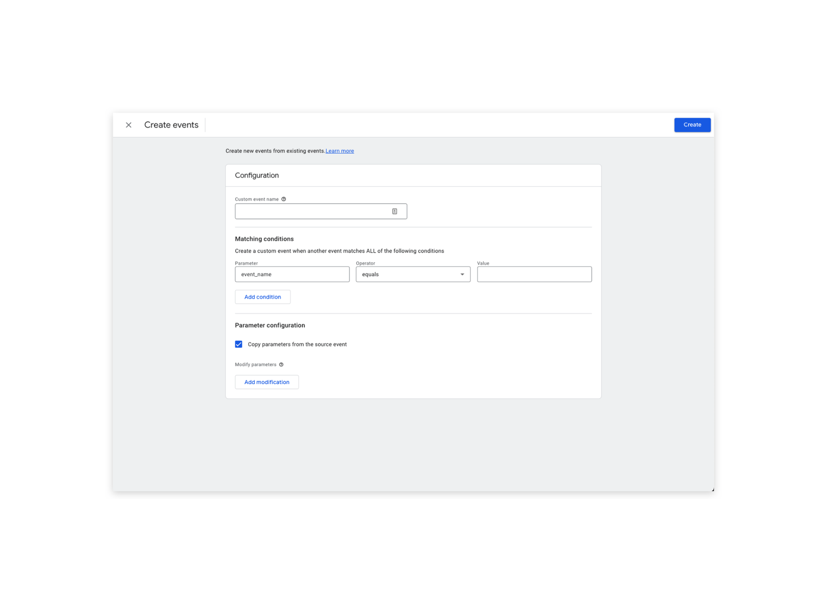Select the Parameter field containing event_name
Image resolution: width=827 pixels, height=604 pixels.
(x=292, y=274)
